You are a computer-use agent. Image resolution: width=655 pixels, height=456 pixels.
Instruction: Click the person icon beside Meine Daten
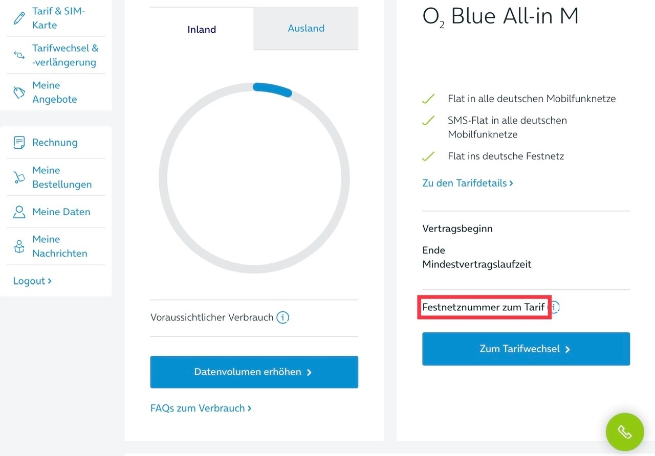(x=19, y=212)
